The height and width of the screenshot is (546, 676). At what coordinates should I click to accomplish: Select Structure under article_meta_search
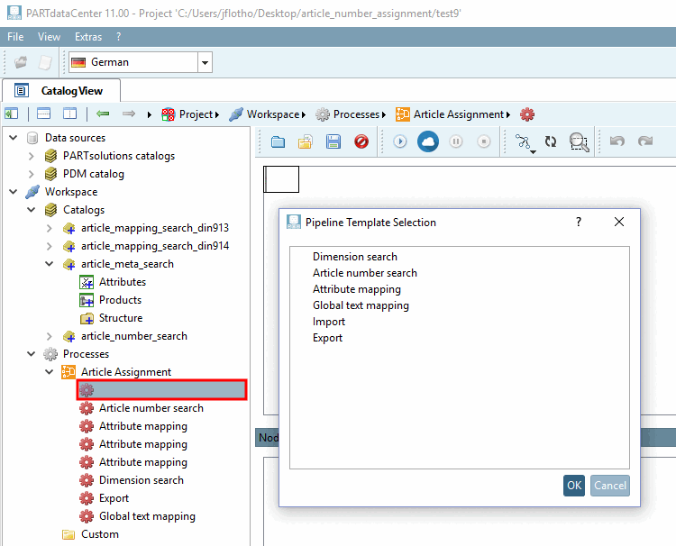pos(121,318)
